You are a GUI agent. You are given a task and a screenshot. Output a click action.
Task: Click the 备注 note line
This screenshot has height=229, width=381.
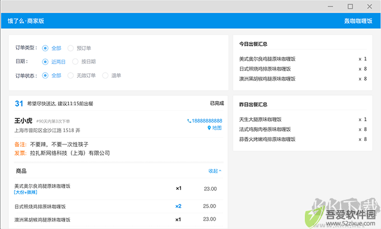pos(51,145)
